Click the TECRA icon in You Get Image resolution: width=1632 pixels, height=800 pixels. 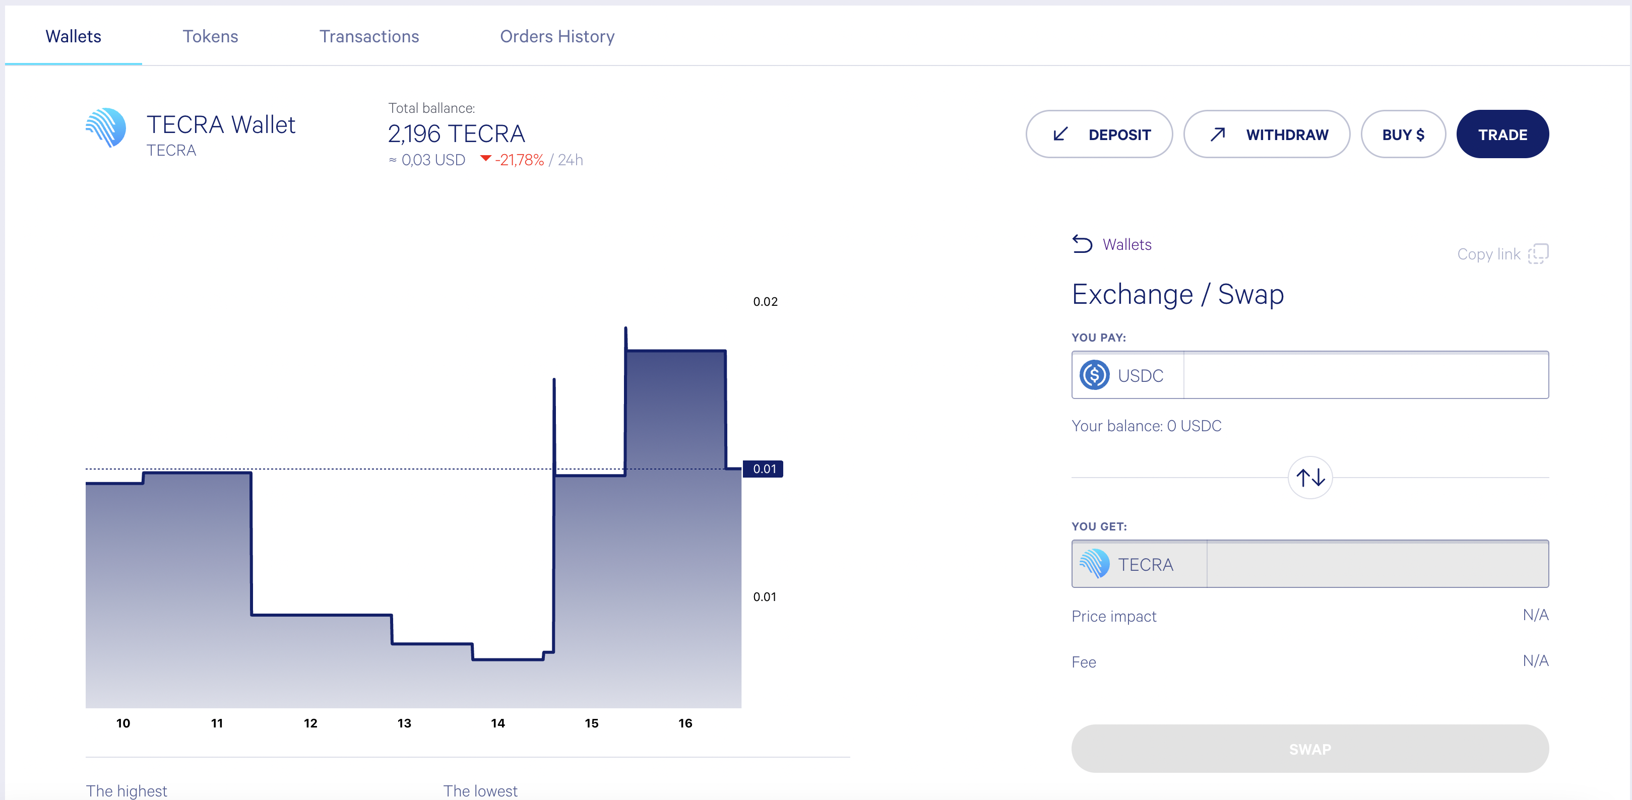[1094, 564]
